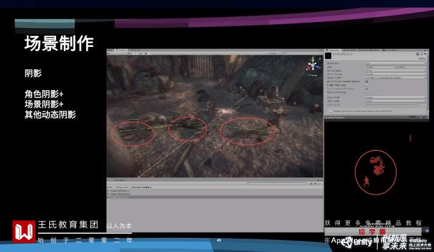Click the search-by-type icon in the Project panel
This screenshot has width=434, height=252.
click(x=312, y=184)
